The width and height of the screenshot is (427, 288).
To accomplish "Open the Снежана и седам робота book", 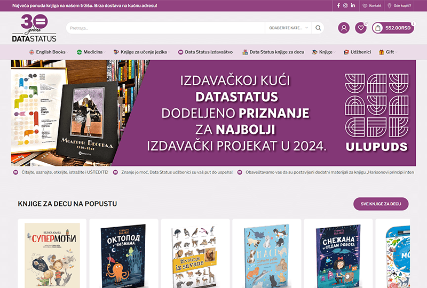I will tap(338, 256).
